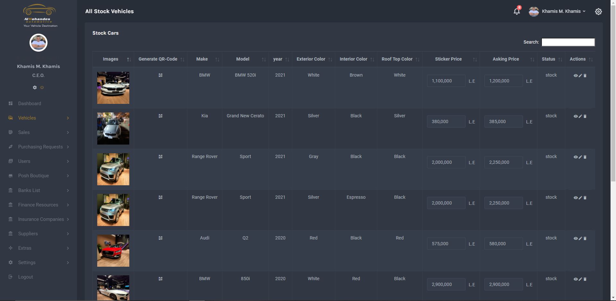Expand the Posh Boutique menu
The image size is (616, 301).
pyautogui.click(x=38, y=176)
